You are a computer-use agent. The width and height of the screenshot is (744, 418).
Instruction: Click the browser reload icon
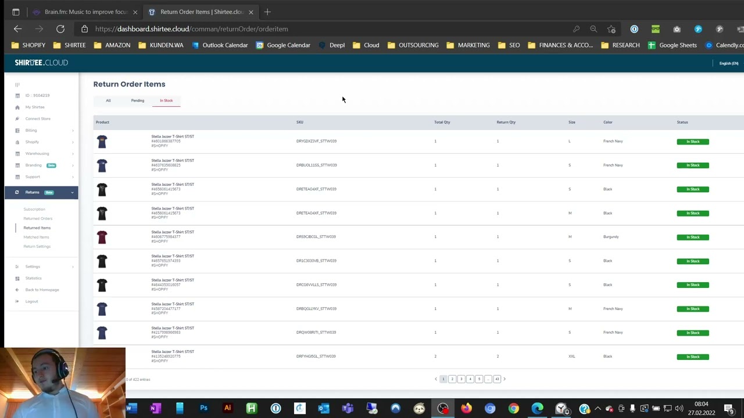60,29
